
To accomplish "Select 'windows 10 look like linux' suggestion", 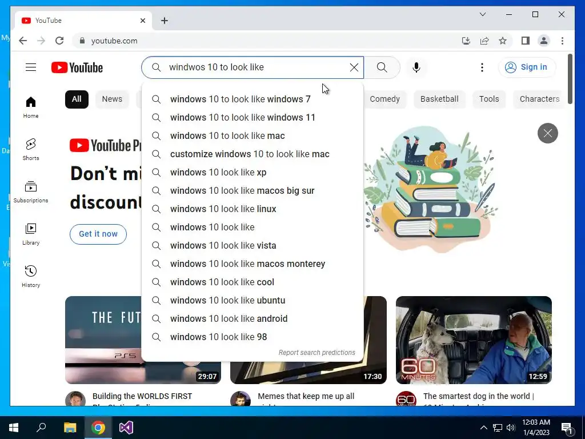I will [x=253, y=209].
